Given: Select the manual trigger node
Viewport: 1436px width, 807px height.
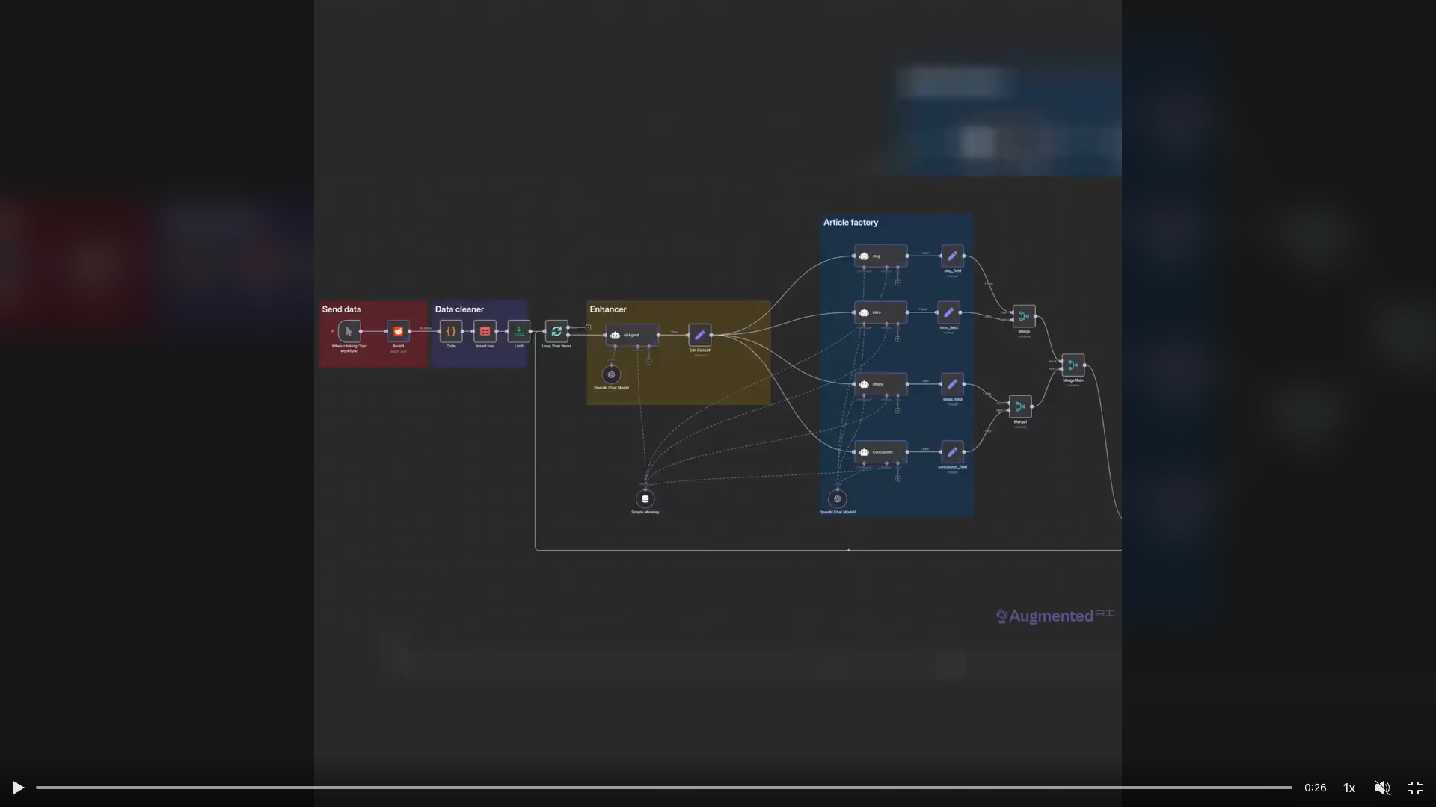Looking at the screenshot, I should tap(349, 331).
